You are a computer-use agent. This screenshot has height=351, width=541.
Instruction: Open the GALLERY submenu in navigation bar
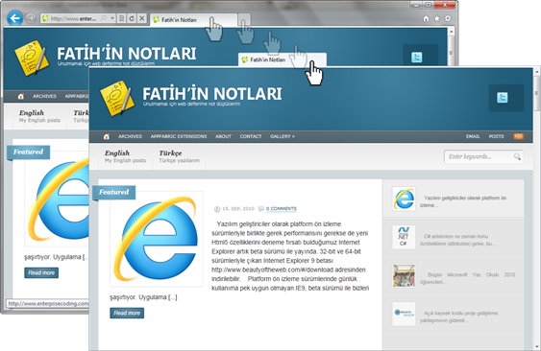point(283,136)
